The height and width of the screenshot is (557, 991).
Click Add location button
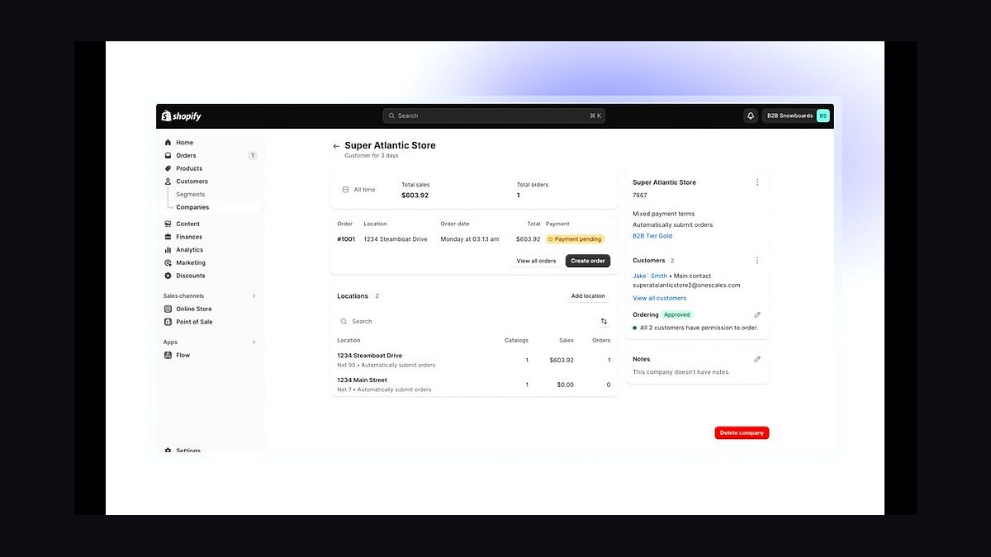(x=588, y=296)
